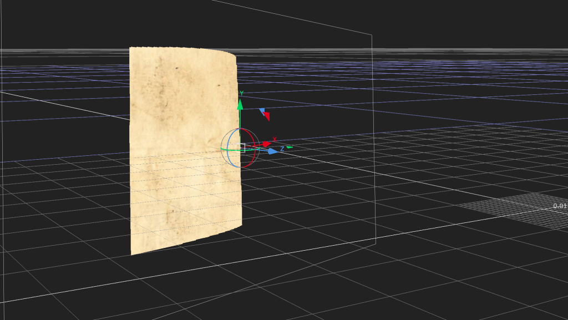Image resolution: width=568 pixels, height=320 pixels.
Task: Select the blue Z-axis translate arrow
Action: click(x=273, y=151)
